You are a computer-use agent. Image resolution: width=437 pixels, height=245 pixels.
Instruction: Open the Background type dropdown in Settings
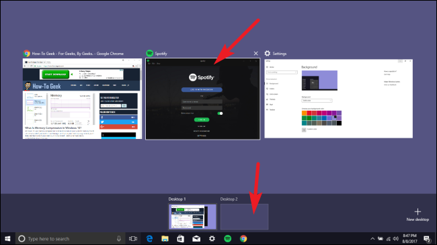317,101
